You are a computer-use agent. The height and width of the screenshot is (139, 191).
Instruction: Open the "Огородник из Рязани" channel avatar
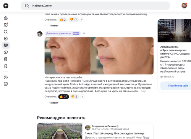click(x=88, y=128)
